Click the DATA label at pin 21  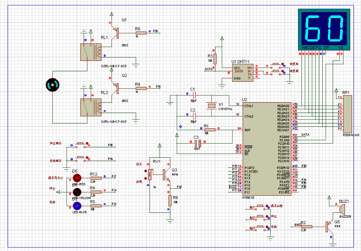(305, 135)
